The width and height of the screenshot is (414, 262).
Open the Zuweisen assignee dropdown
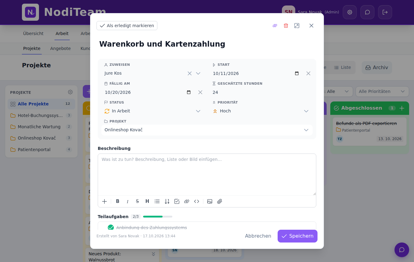198,73
